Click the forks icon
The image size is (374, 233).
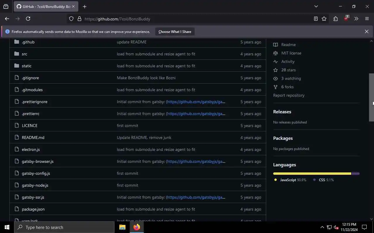coord(276,87)
